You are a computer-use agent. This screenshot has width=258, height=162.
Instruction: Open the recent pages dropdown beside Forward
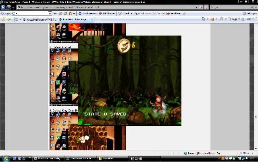coord(13,7)
